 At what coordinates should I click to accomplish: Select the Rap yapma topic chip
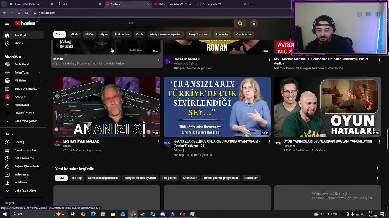[x=169, y=178]
